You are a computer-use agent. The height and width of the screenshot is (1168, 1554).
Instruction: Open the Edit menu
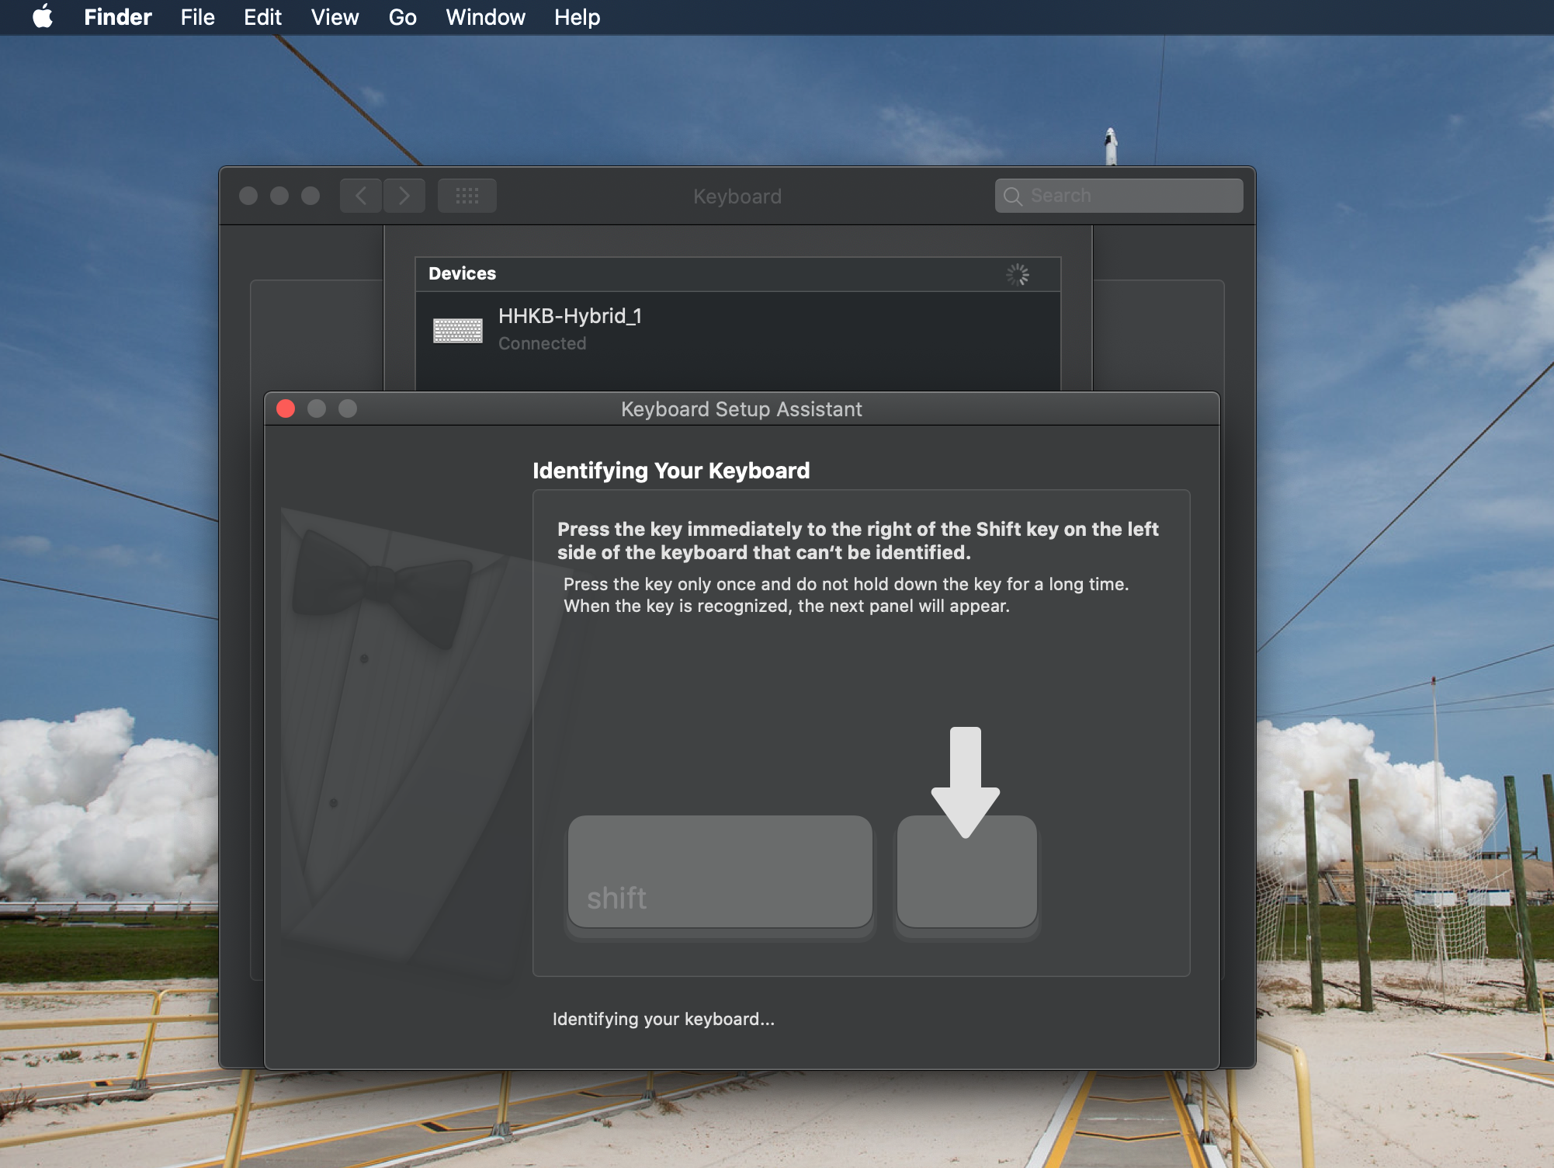[262, 17]
